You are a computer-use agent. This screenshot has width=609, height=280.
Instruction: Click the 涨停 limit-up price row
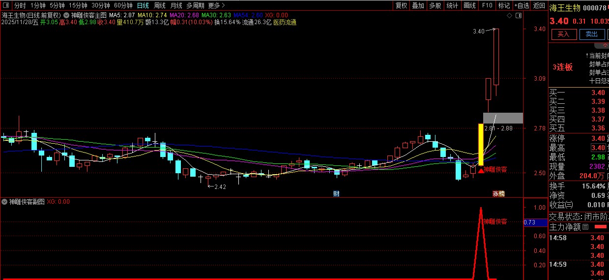click(579, 138)
